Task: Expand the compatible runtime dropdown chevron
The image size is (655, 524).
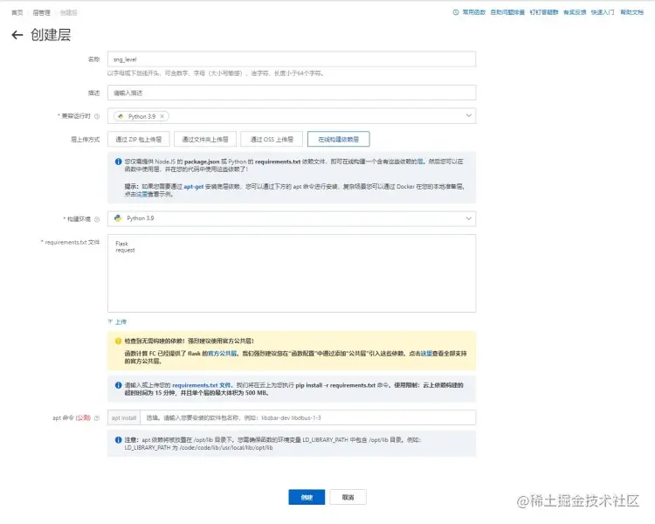Action: click(x=469, y=116)
